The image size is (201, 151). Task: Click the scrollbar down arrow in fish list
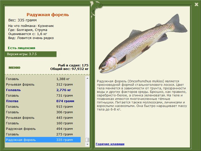pos(87,144)
